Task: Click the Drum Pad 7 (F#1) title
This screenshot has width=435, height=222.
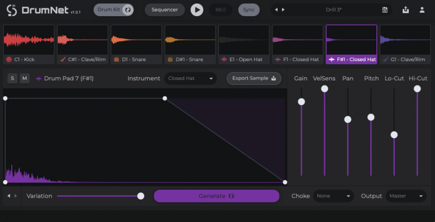Action: [x=69, y=78]
